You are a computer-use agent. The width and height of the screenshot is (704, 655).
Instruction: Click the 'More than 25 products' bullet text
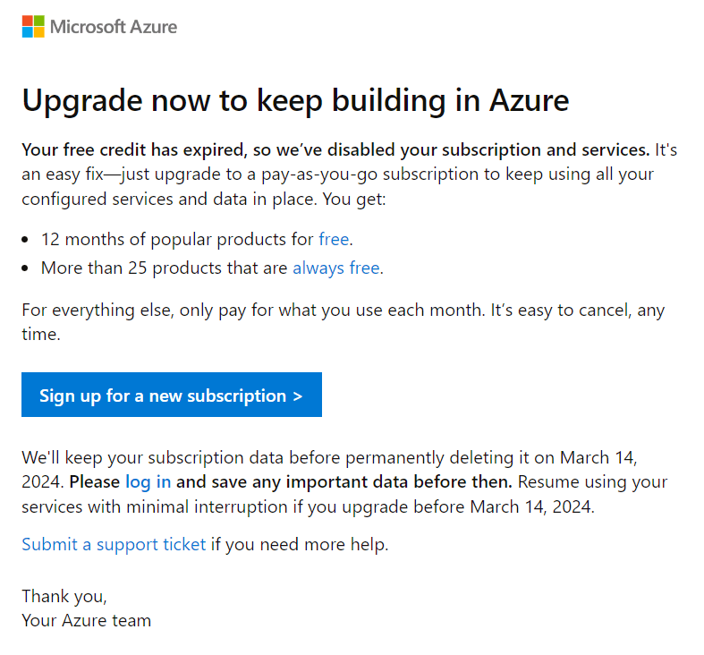tap(165, 268)
